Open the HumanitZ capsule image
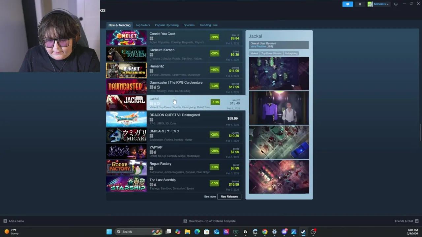 (126, 70)
